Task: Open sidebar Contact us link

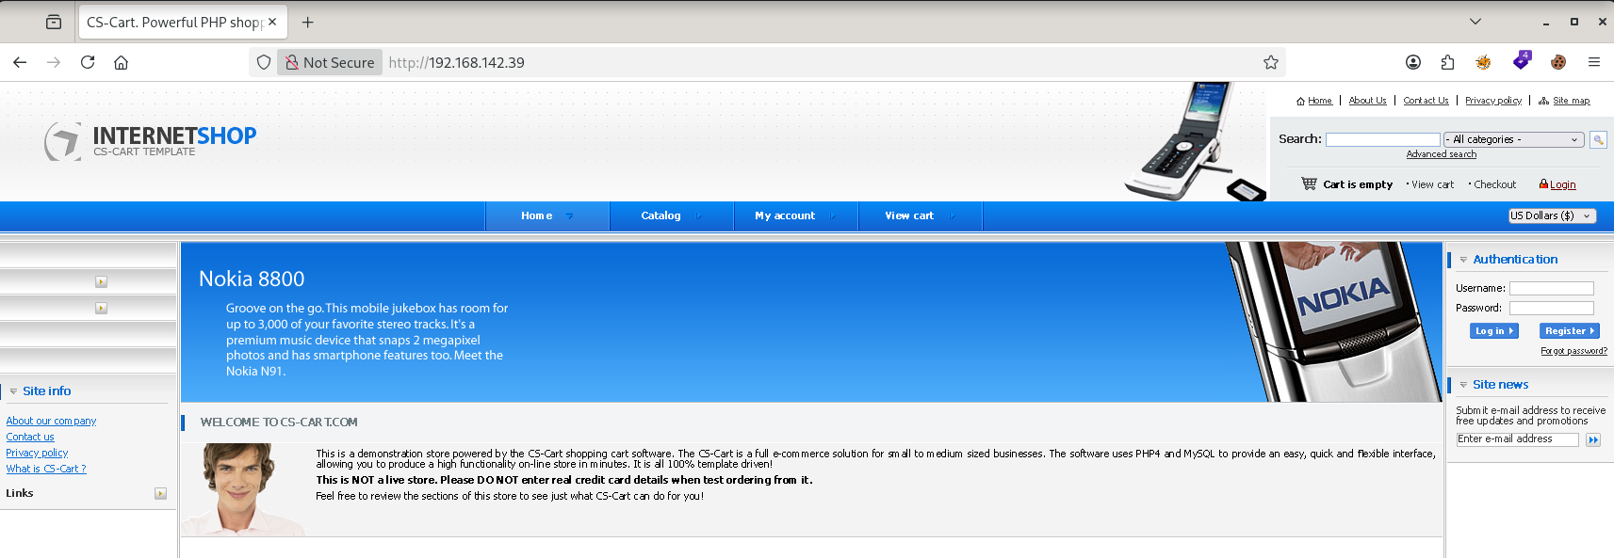Action: pyautogui.click(x=30, y=438)
